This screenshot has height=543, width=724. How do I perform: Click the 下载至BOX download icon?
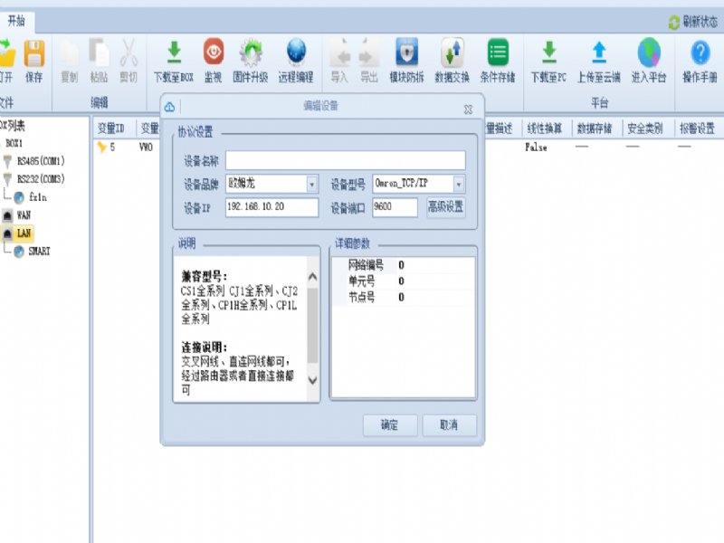coord(174,52)
